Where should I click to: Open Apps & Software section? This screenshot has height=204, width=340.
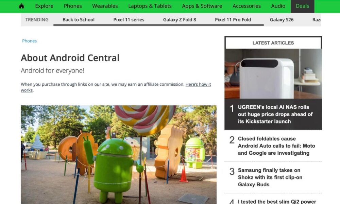(x=202, y=6)
